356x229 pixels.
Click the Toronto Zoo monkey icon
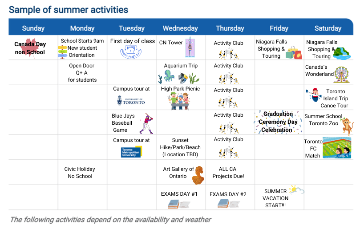coord(347,126)
